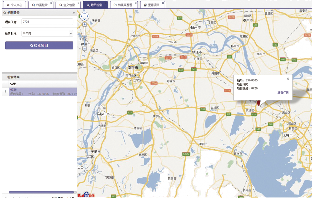Close the 全文检索 tab
This screenshot has width=313, height=198.
(x=78, y=3)
